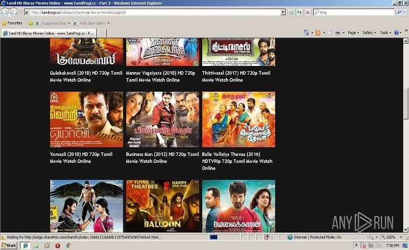Open Action Center flag tray icon

363,245
